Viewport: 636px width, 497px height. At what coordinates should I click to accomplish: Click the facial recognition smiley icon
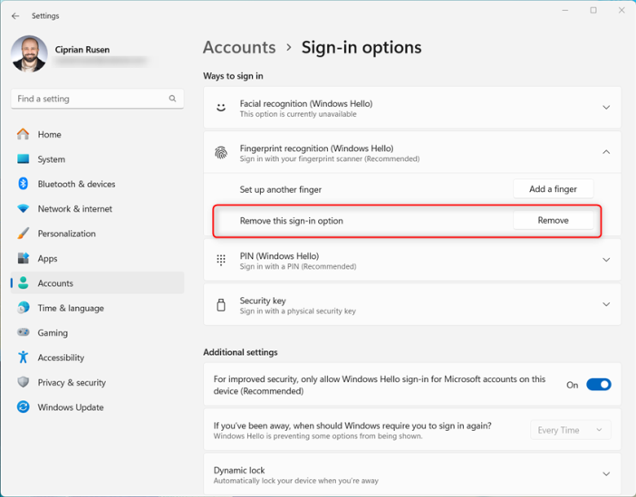pos(221,108)
